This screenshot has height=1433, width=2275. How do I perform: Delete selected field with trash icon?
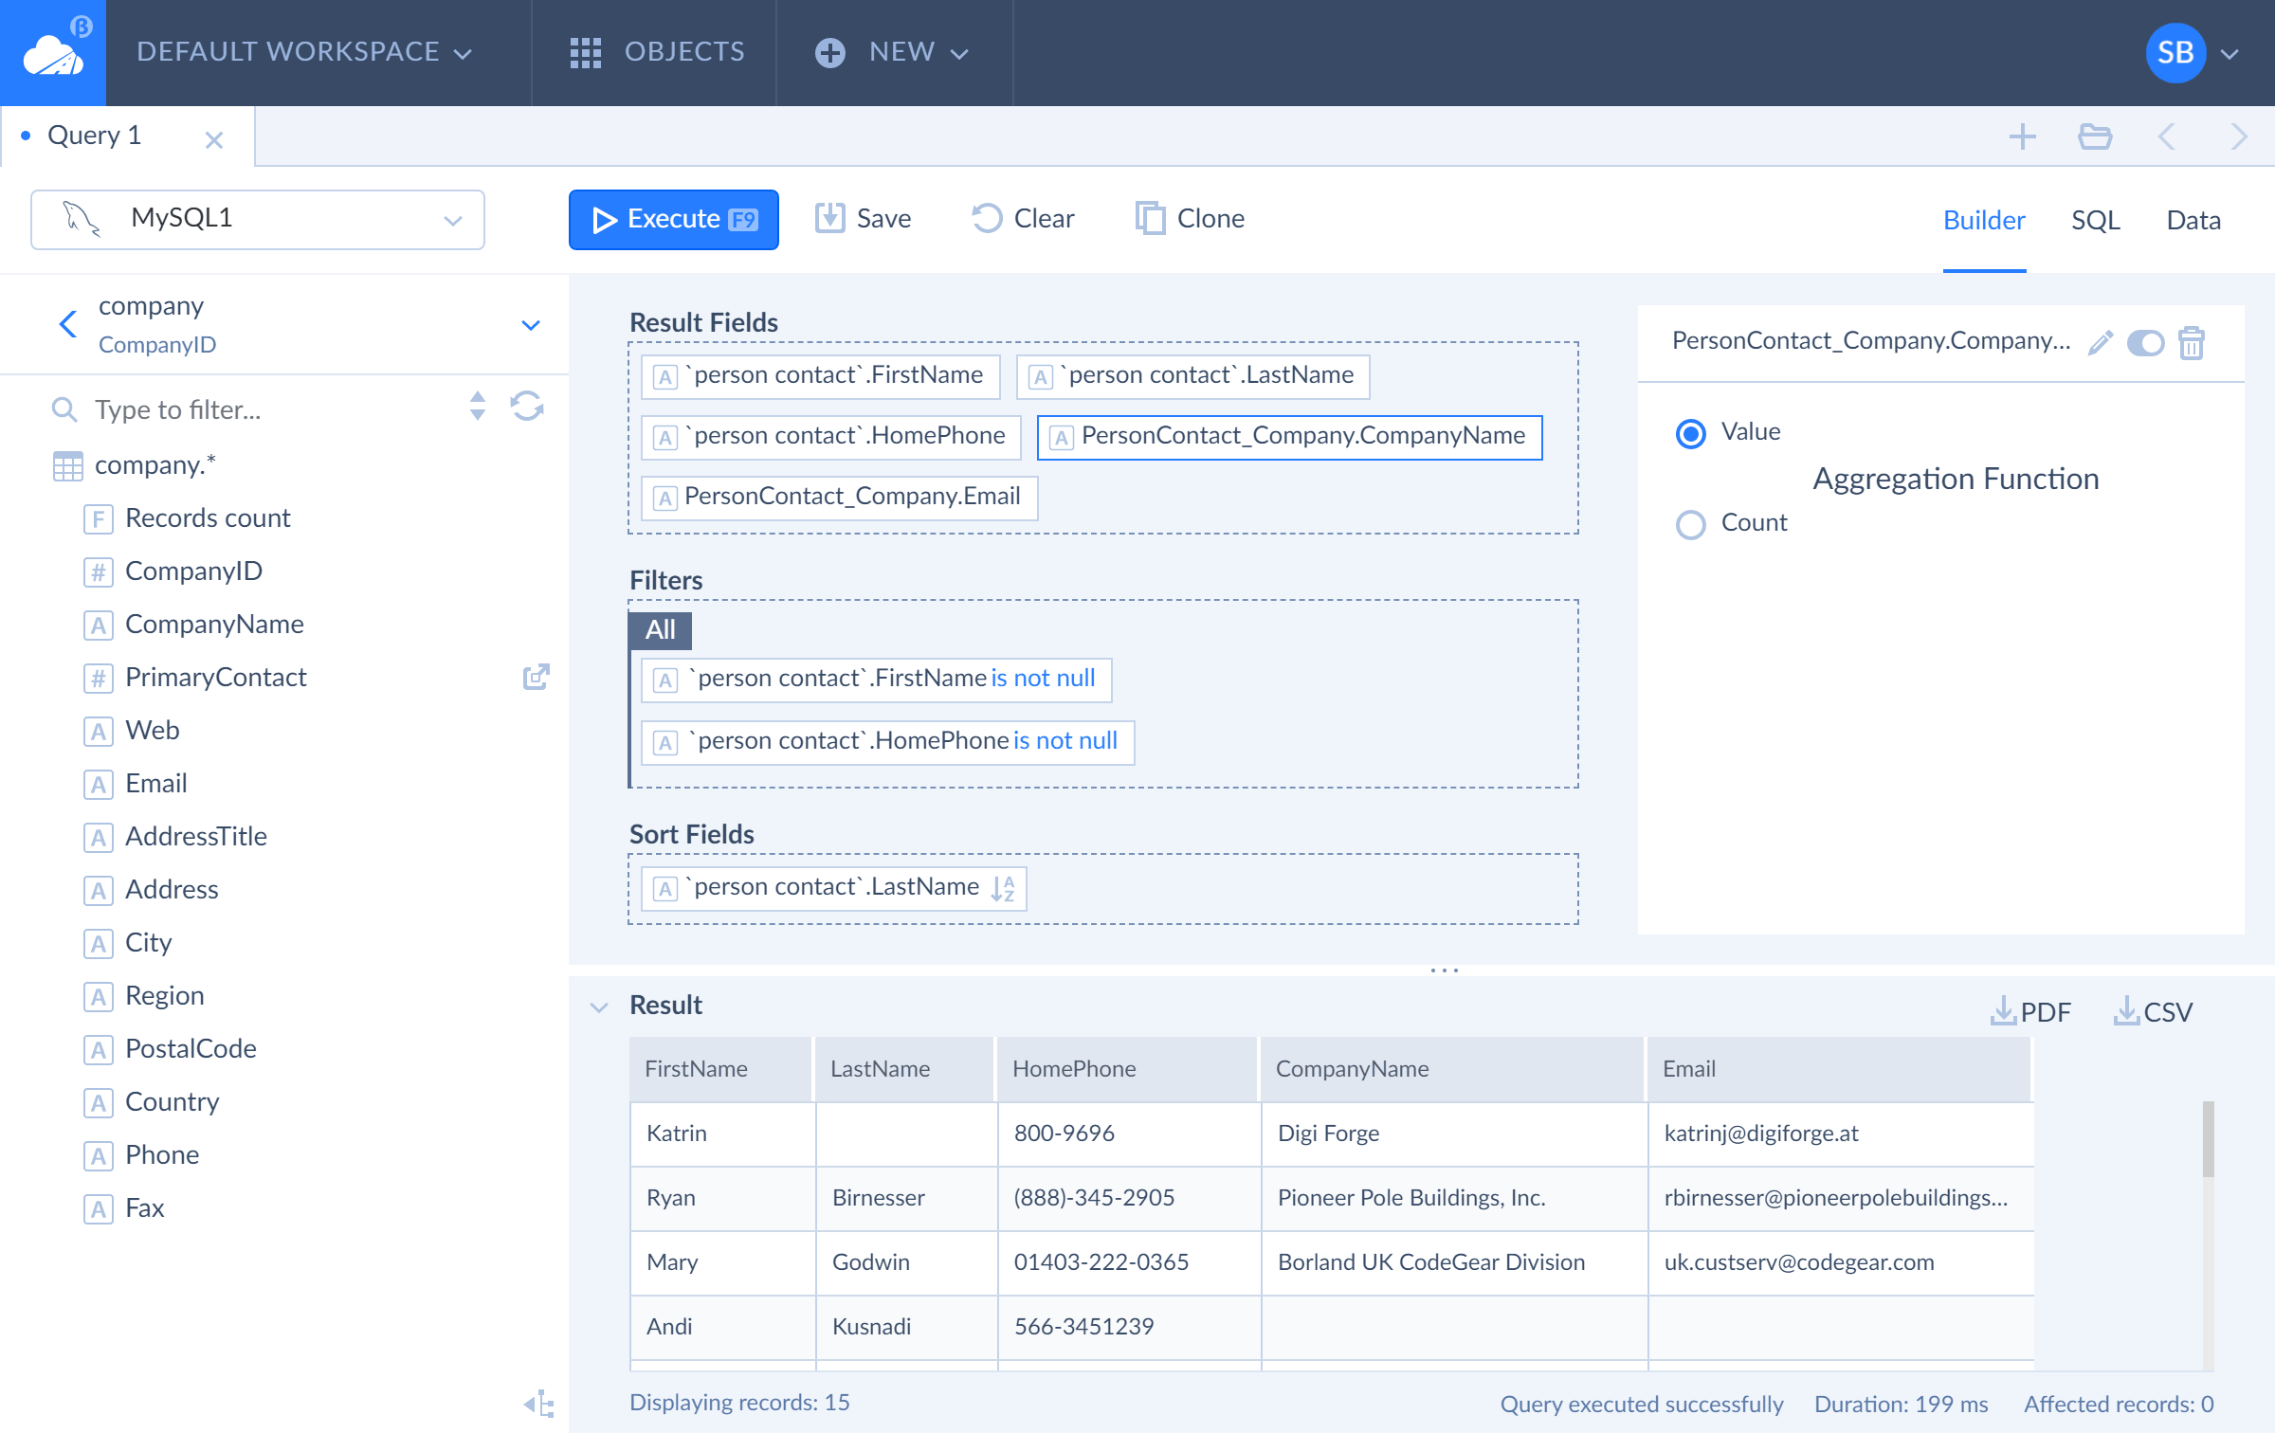(x=2192, y=342)
